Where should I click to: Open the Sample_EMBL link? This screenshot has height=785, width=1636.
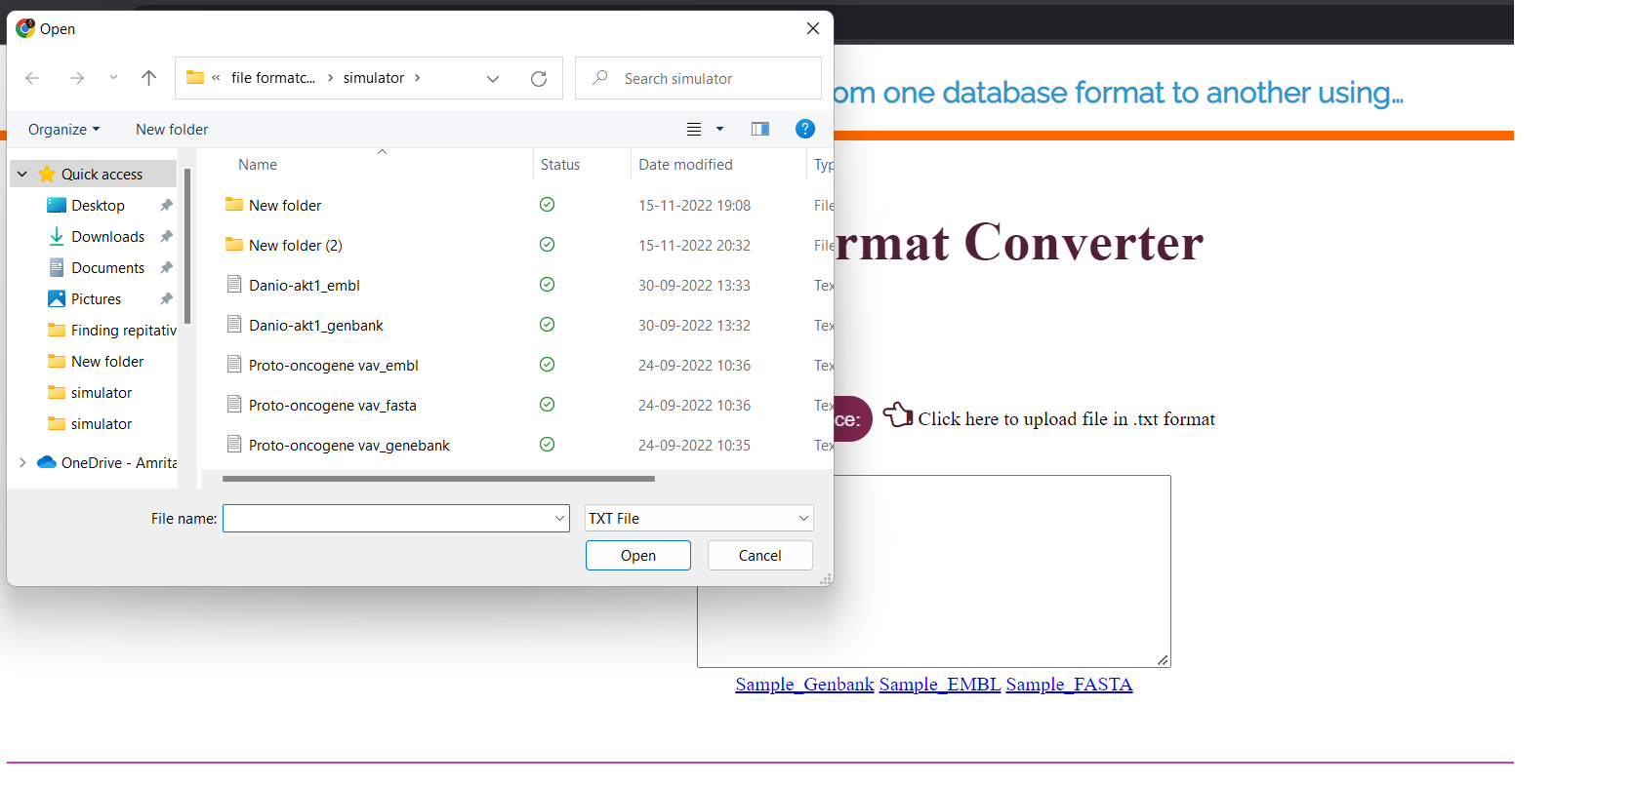coord(940,684)
